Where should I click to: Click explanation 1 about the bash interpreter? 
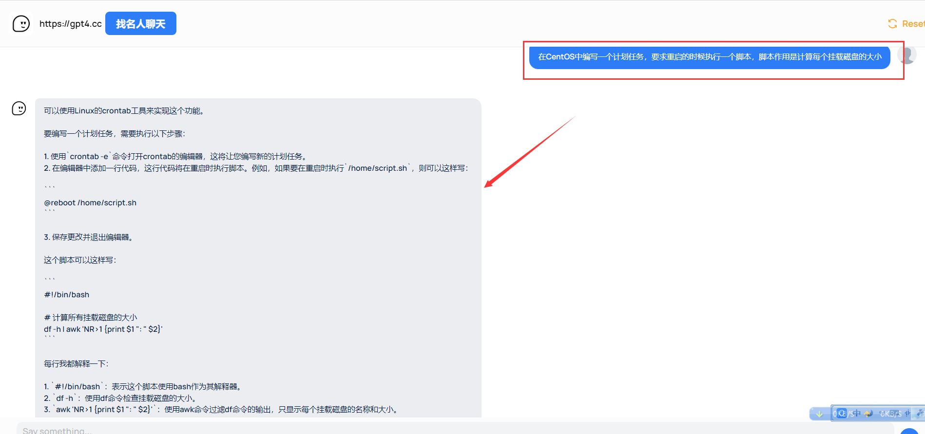[x=143, y=387]
